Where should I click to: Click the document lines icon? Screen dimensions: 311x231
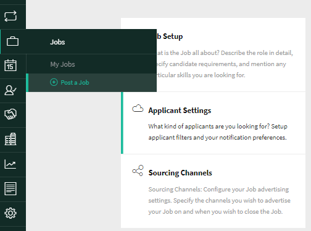10,188
